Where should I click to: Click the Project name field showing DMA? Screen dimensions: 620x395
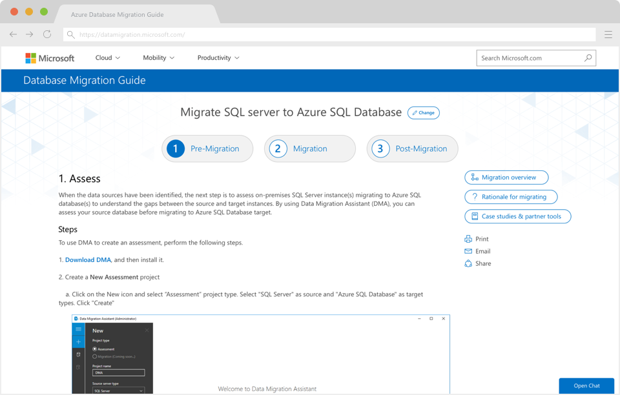[x=119, y=372]
